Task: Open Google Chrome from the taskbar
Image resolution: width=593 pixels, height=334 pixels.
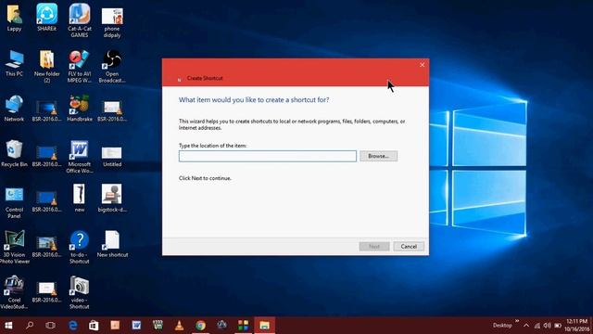Action: click(x=201, y=326)
